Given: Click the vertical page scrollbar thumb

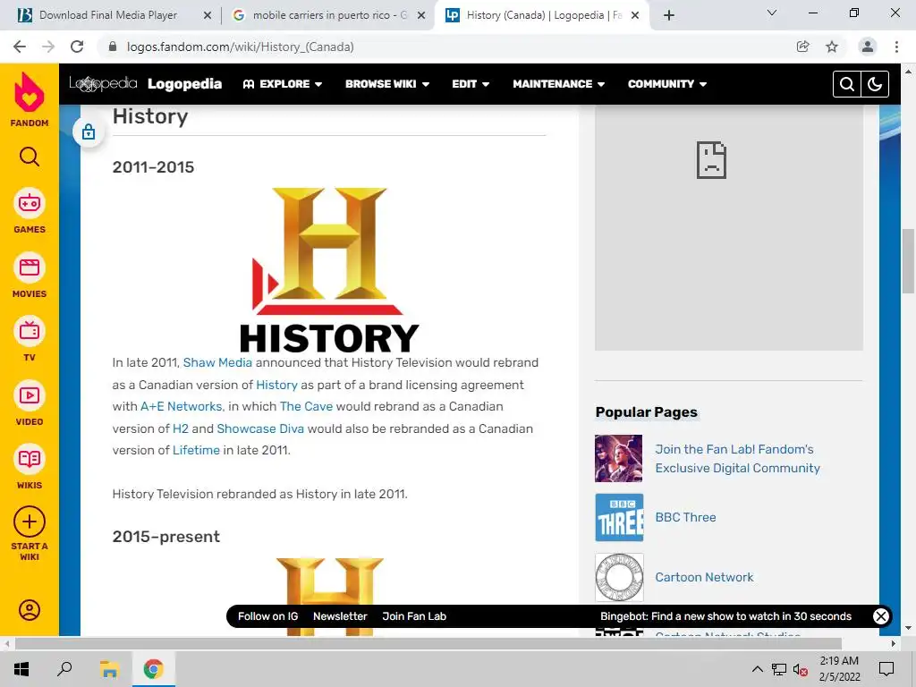Looking at the screenshot, I should (909, 261).
